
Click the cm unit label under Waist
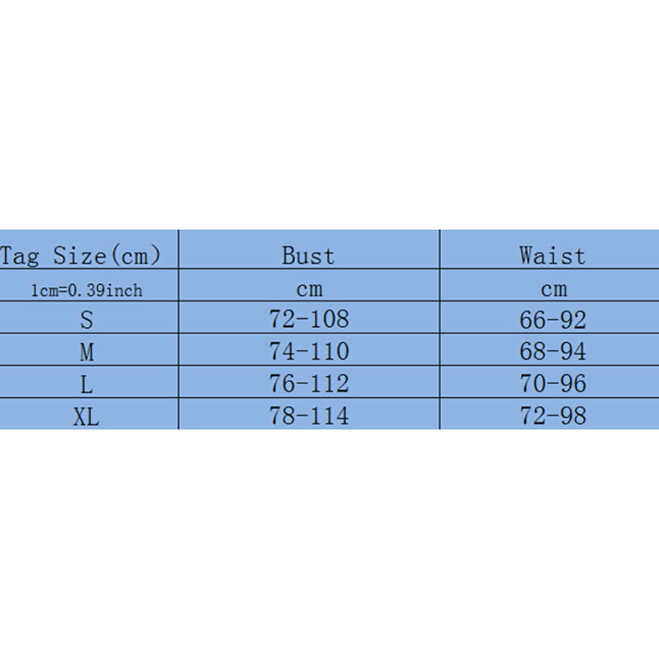(x=552, y=289)
